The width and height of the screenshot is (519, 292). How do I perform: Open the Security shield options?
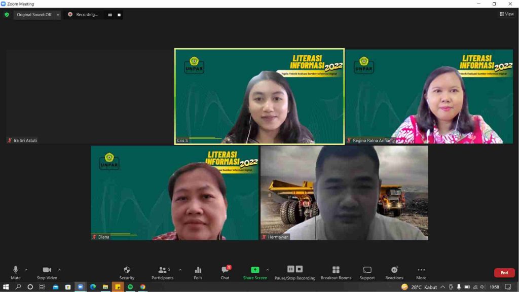coord(127,272)
